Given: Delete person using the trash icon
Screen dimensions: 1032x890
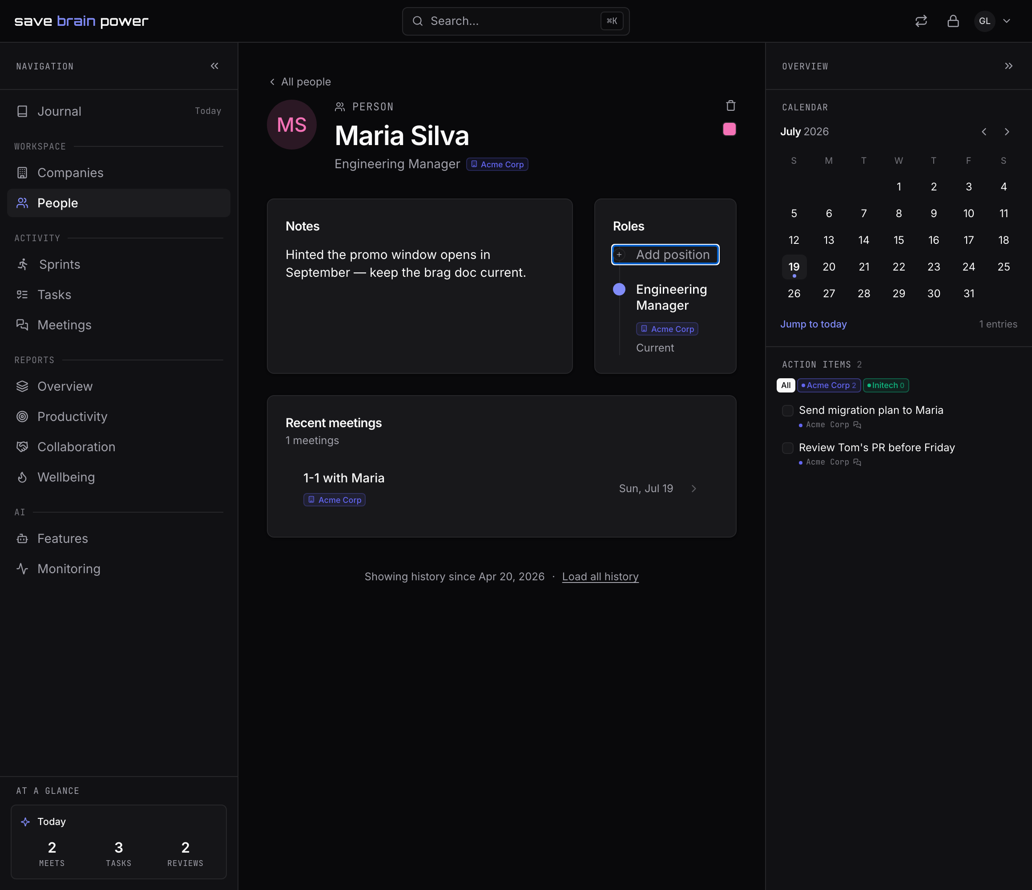Looking at the screenshot, I should click(x=730, y=105).
